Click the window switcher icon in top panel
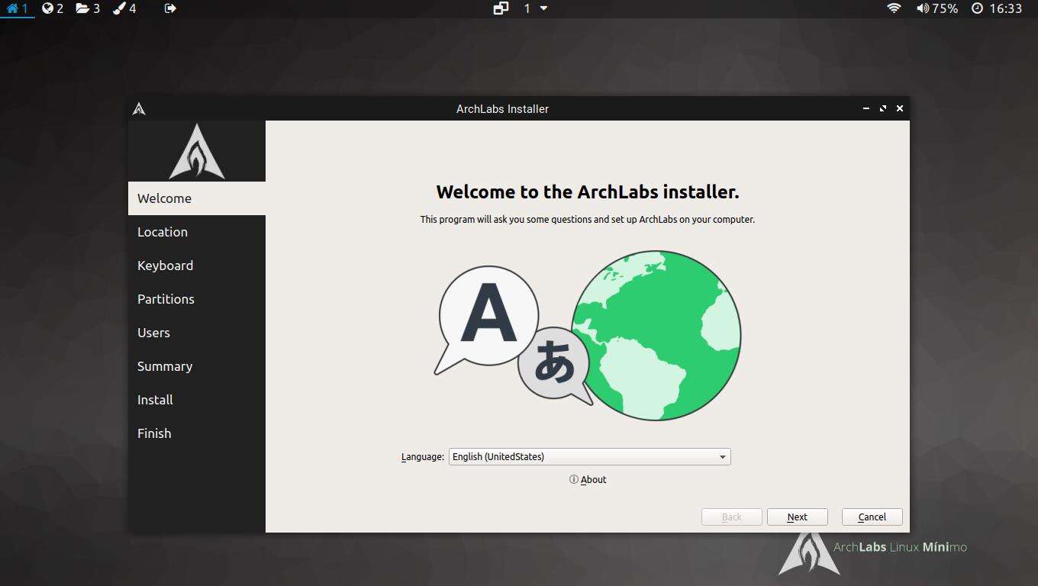 [x=501, y=8]
